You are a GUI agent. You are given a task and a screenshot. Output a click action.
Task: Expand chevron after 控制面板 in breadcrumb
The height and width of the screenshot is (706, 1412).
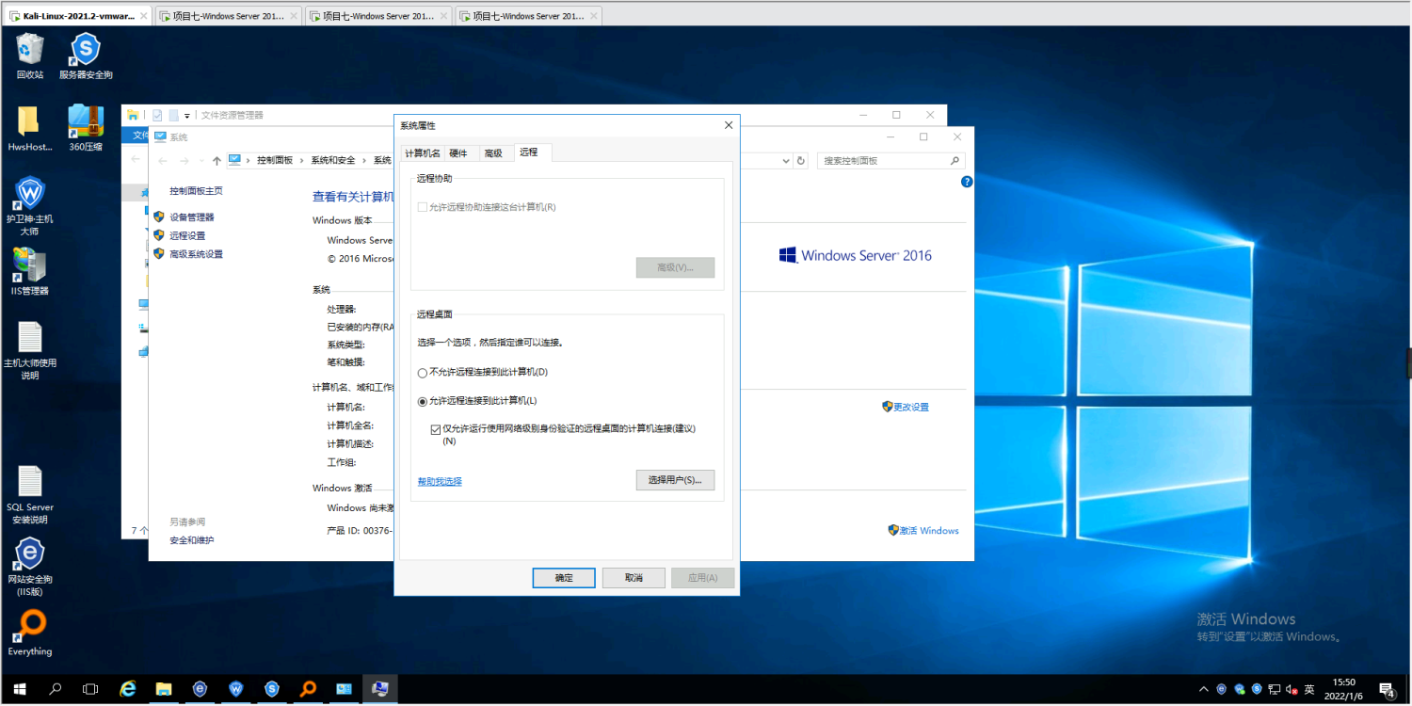click(x=301, y=161)
